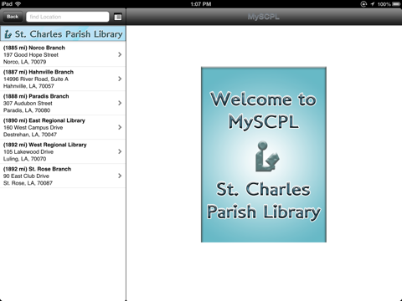Click the reading figure icon in welcome image

267,156
